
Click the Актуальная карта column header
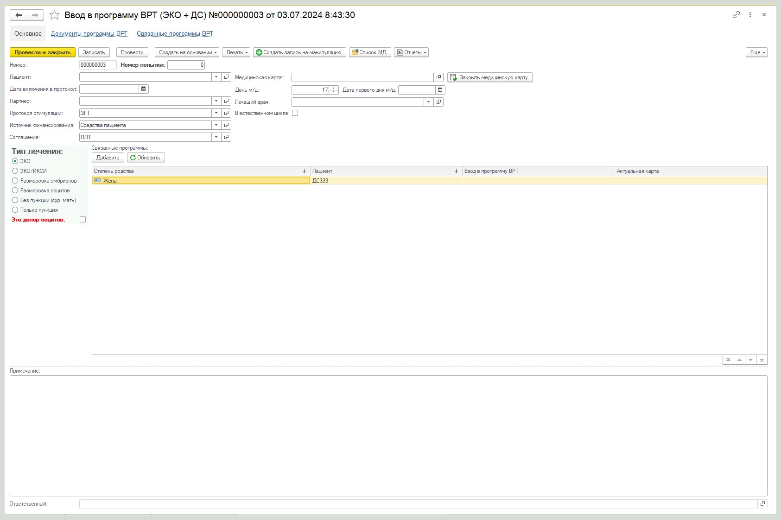691,171
